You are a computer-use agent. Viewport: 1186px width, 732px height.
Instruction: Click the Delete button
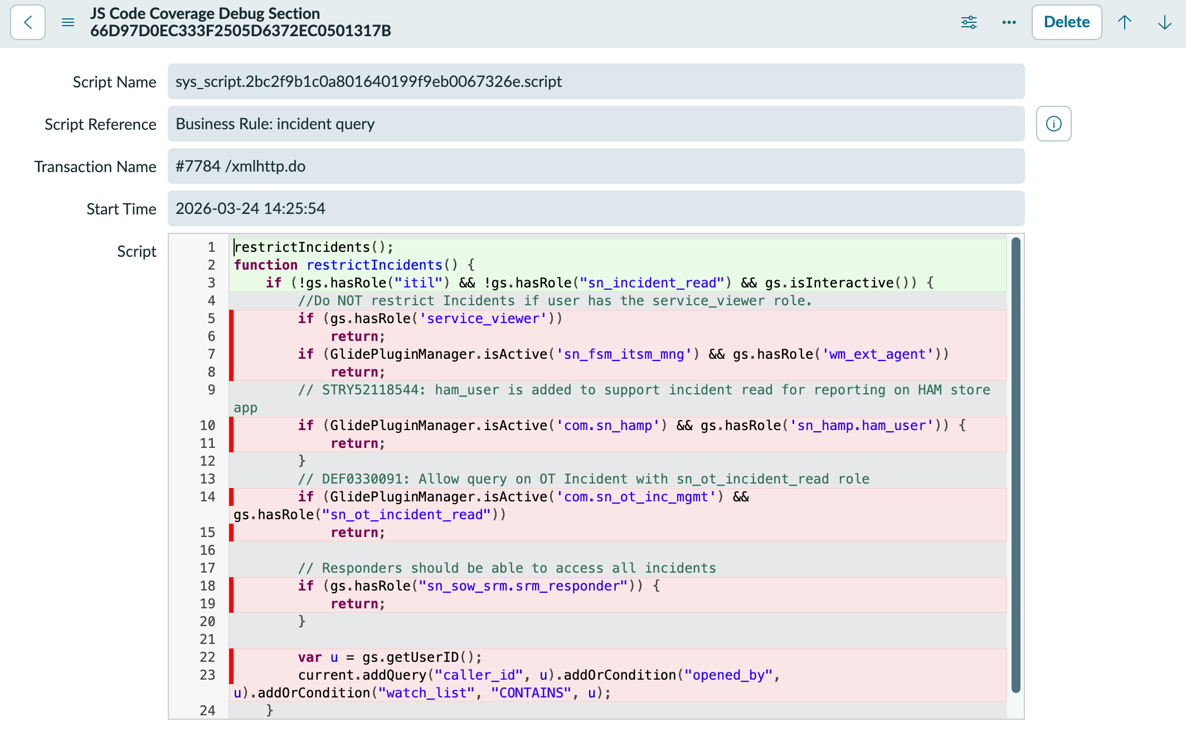tap(1067, 22)
